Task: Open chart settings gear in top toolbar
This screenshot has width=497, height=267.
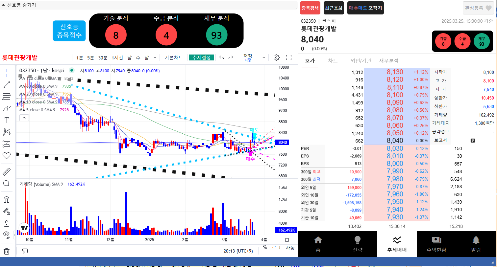Action: (x=276, y=57)
